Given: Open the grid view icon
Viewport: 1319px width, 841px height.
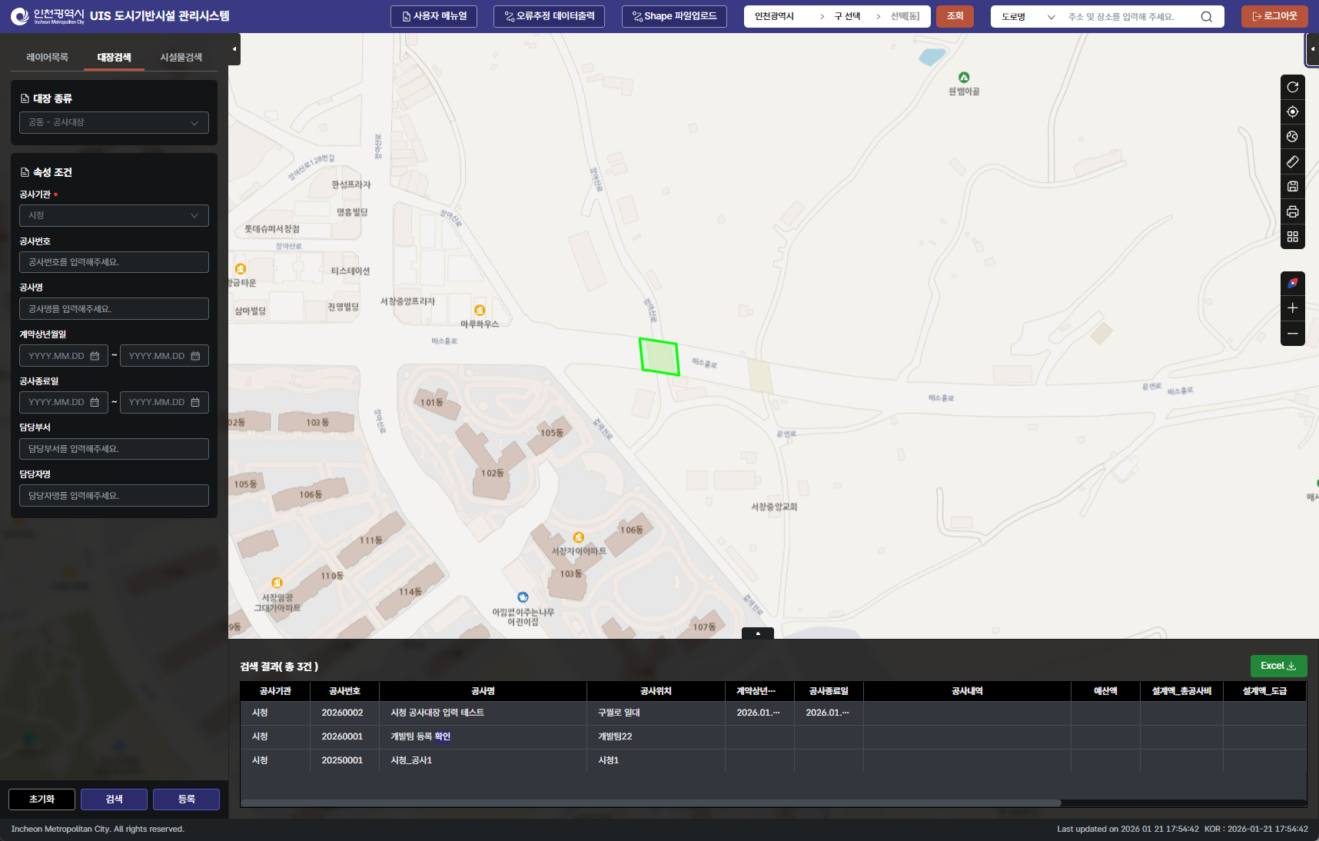Looking at the screenshot, I should [1292, 237].
